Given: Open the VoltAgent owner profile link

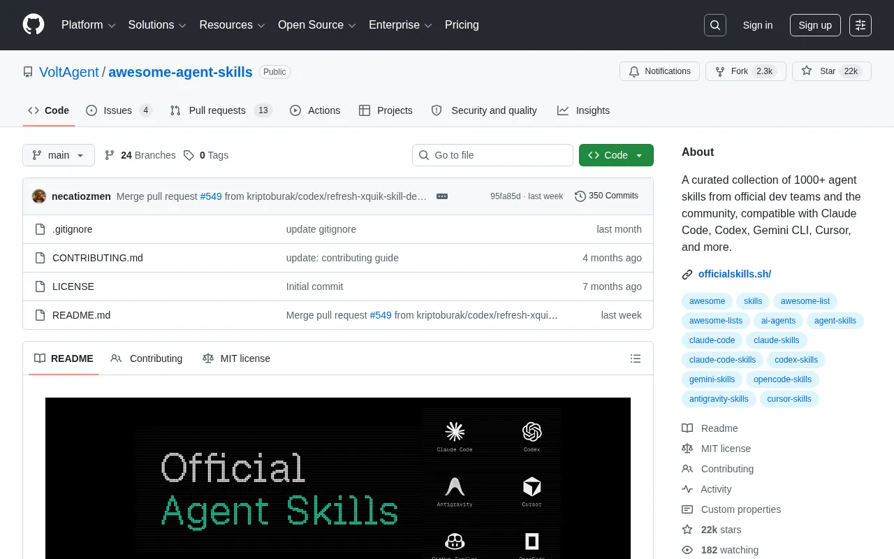Looking at the screenshot, I should (69, 72).
